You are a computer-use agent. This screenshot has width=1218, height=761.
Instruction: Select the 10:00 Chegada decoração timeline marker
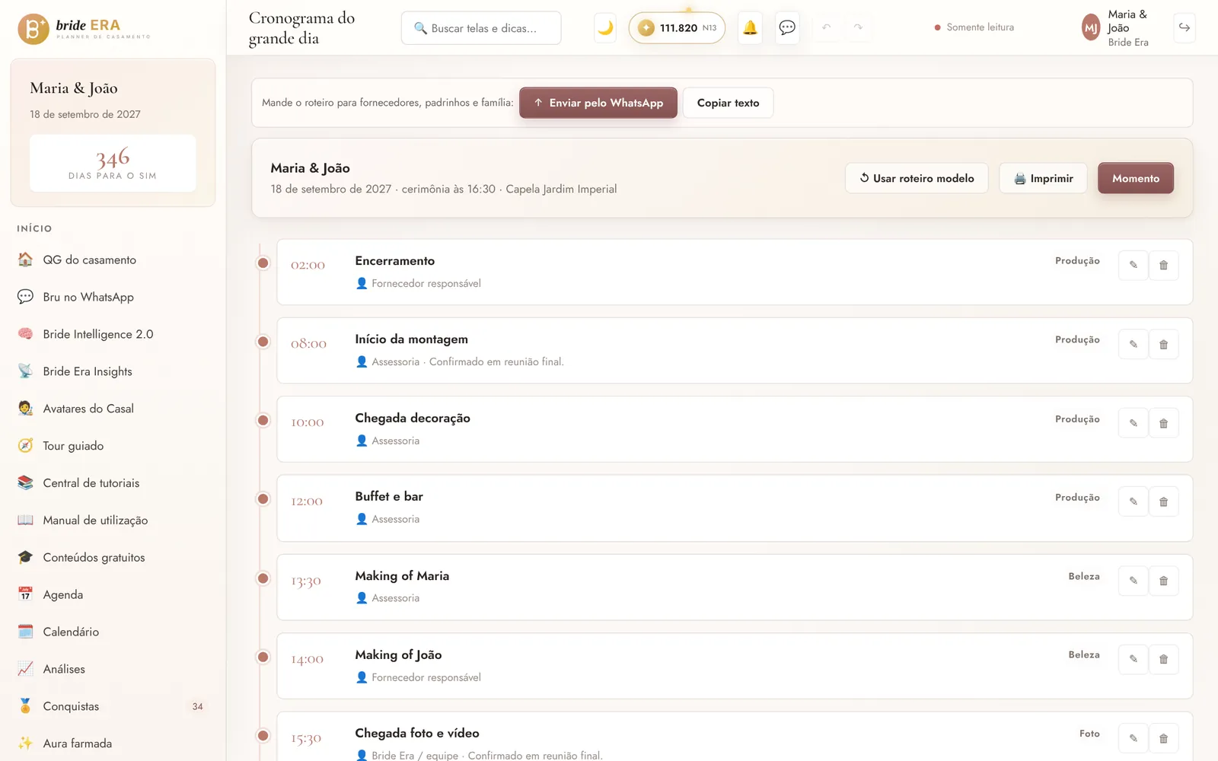263,420
